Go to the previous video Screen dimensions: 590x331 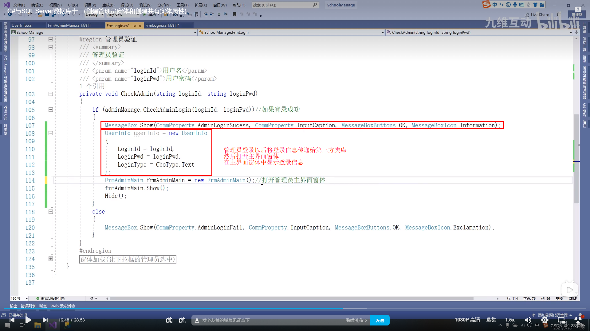12,320
